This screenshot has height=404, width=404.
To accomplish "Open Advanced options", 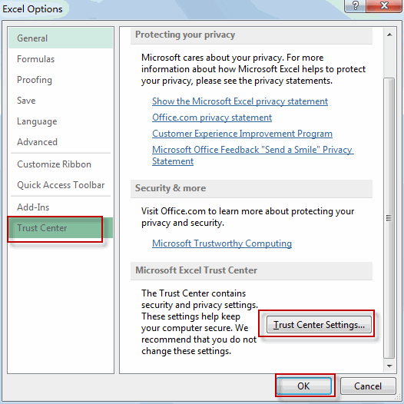I will (60, 142).
